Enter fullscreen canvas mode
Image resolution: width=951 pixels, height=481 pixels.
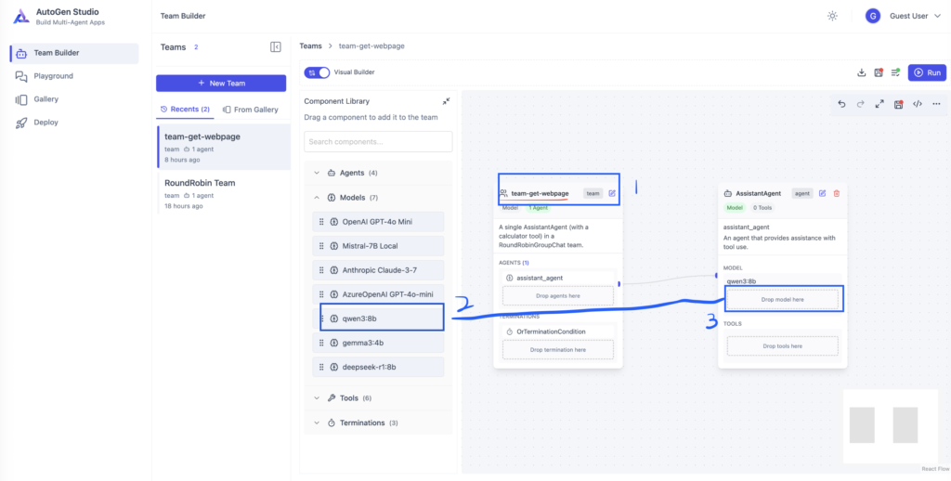[x=879, y=104]
